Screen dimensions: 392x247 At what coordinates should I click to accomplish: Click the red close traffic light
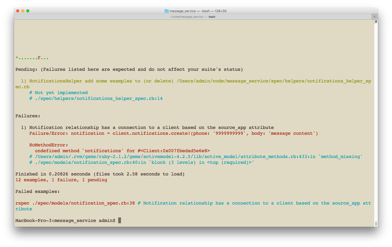click(18, 11)
